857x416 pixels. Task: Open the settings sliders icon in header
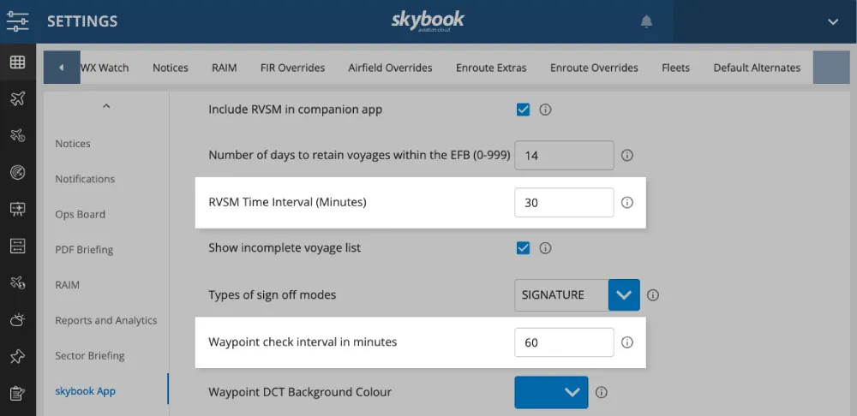17,21
